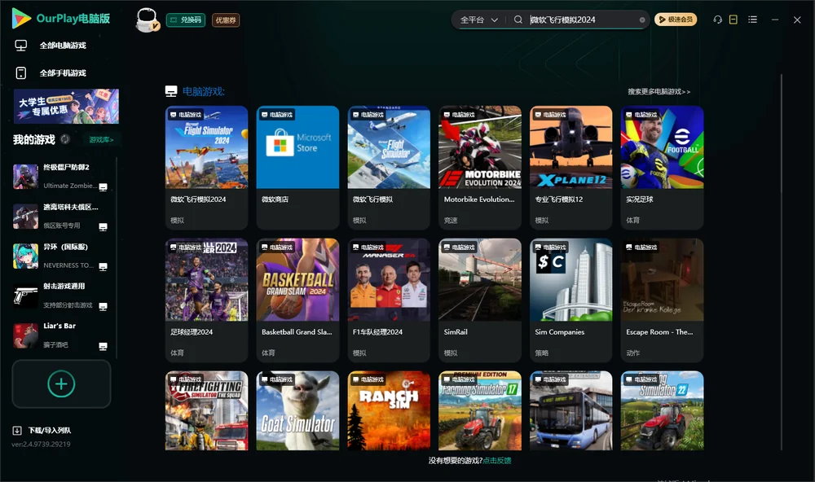
Task: Click PC icon on Liar's Bar row
Action: tap(103, 347)
